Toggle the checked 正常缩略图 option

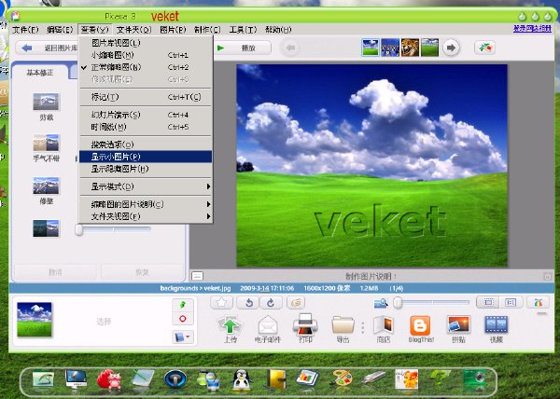click(x=146, y=67)
